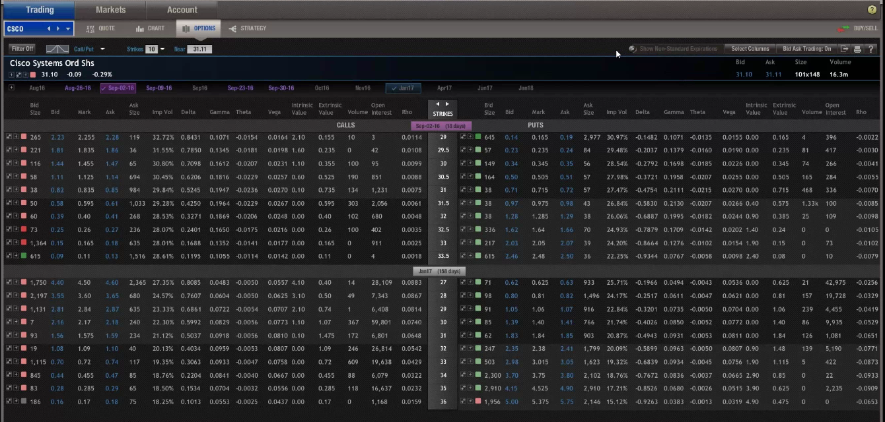
Task: Go to previous symbol with CSCO left arrow
Action: (48, 29)
